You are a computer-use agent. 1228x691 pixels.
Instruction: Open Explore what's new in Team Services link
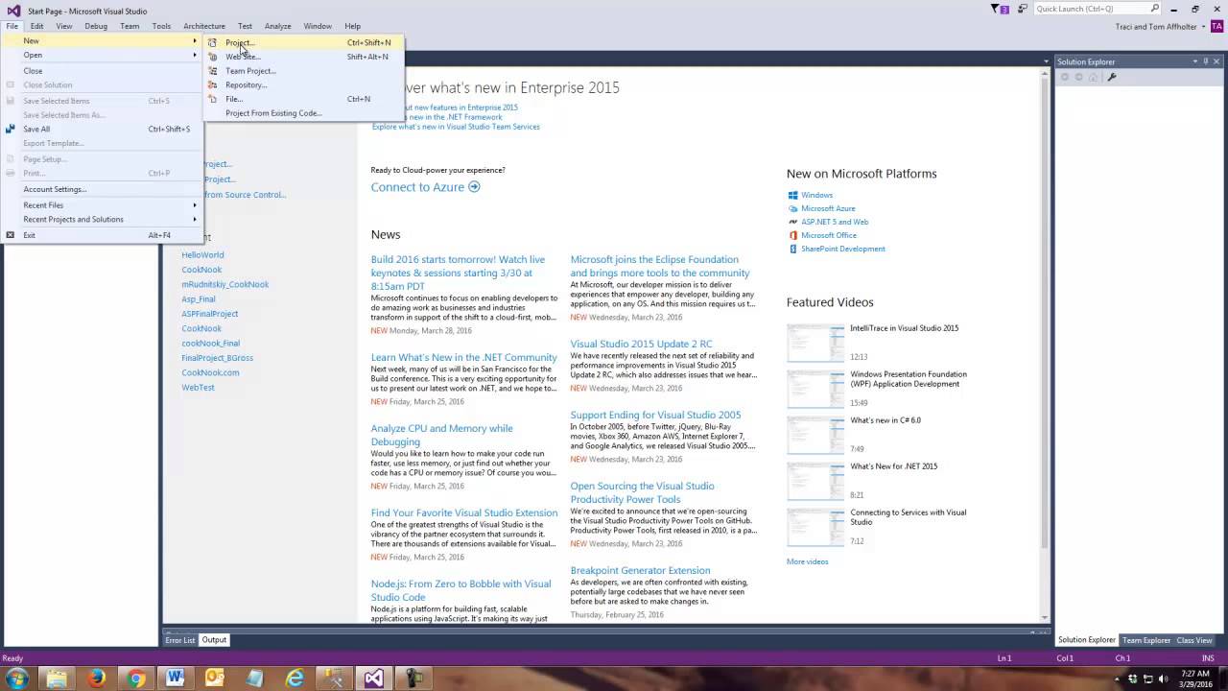[456, 127]
